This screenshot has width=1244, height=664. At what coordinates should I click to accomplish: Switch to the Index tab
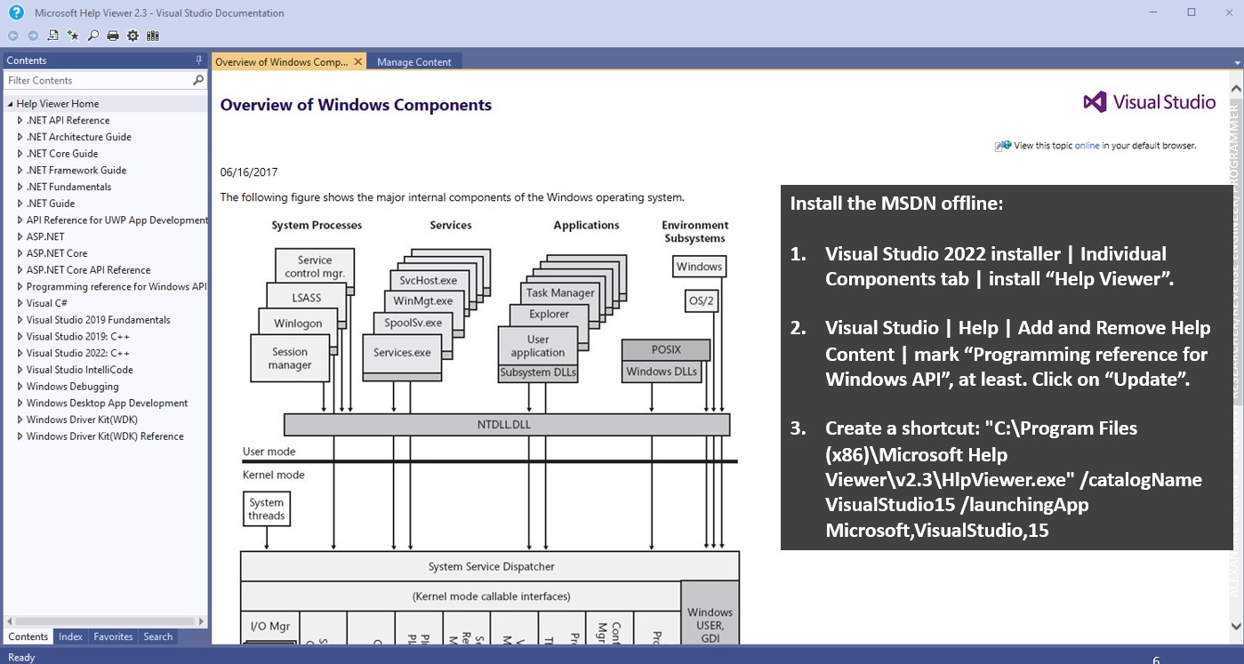pyautogui.click(x=71, y=636)
